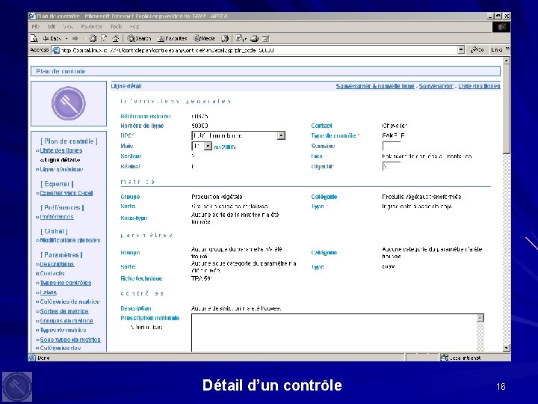Viewport: 538px width, 404px height.
Task: Open the Edit menu
Action: tap(51, 26)
